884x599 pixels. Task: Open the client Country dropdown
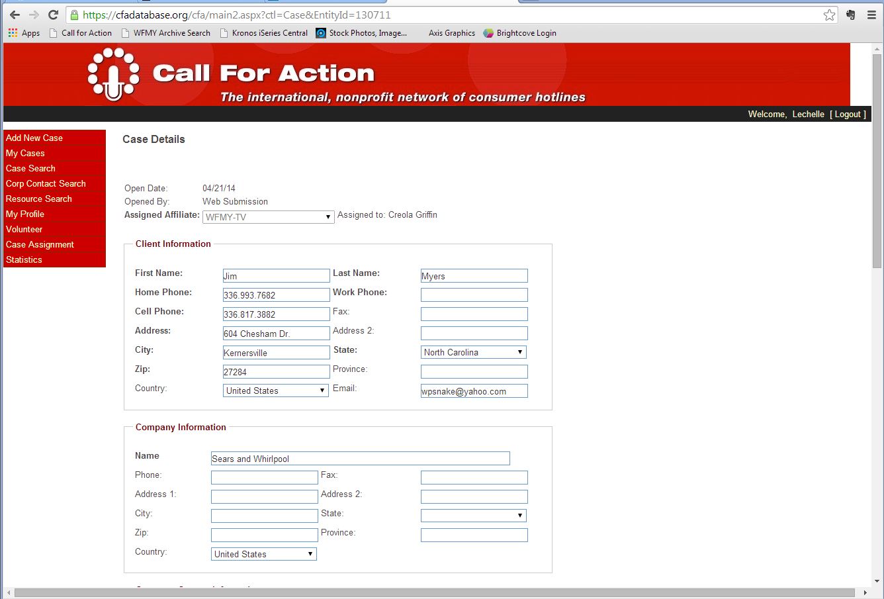tap(276, 391)
